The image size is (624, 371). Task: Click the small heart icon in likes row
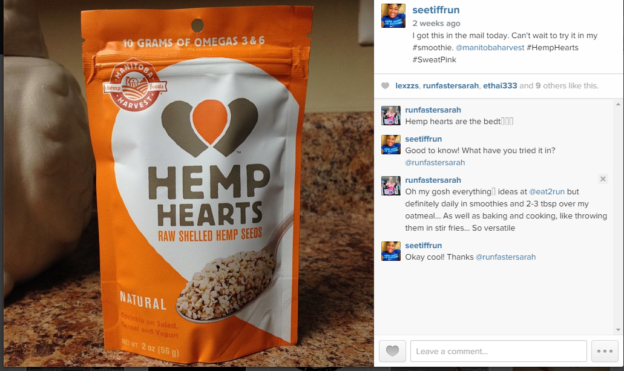[x=385, y=85]
